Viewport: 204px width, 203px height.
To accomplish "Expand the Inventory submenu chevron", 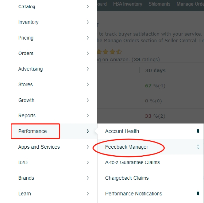I will coord(88,22).
